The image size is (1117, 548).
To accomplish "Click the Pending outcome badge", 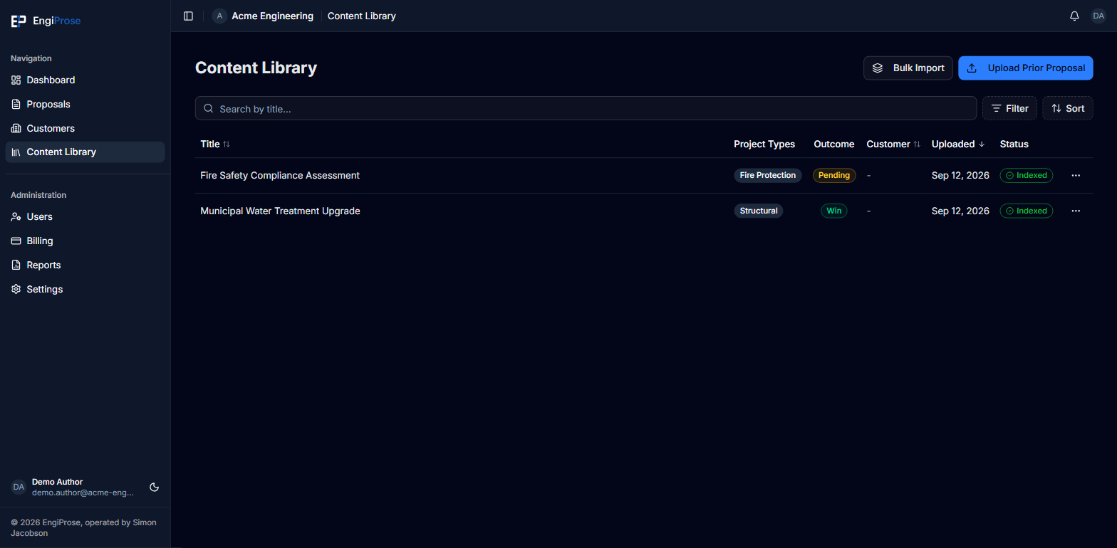I will (x=834, y=175).
